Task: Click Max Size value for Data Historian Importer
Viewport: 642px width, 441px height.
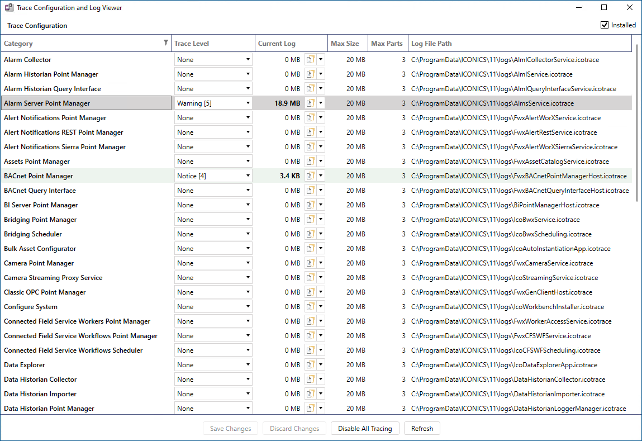Action: coord(356,394)
